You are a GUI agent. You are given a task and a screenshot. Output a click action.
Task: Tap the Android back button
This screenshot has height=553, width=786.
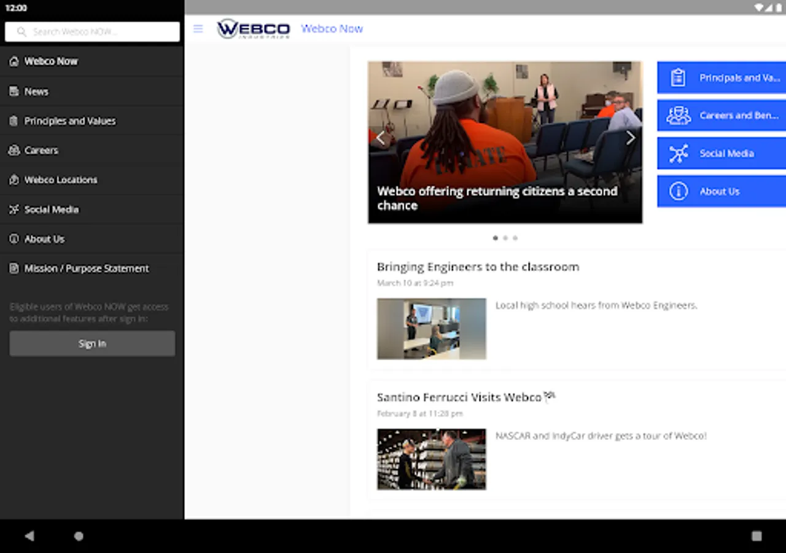(x=29, y=536)
